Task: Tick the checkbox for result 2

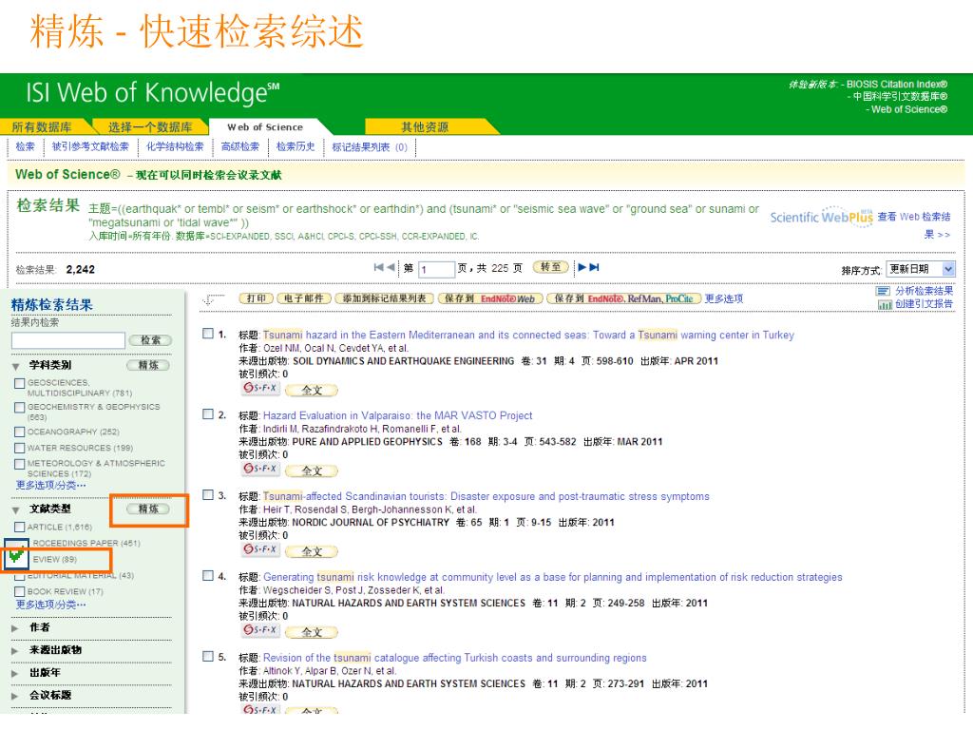Action: pos(208,414)
